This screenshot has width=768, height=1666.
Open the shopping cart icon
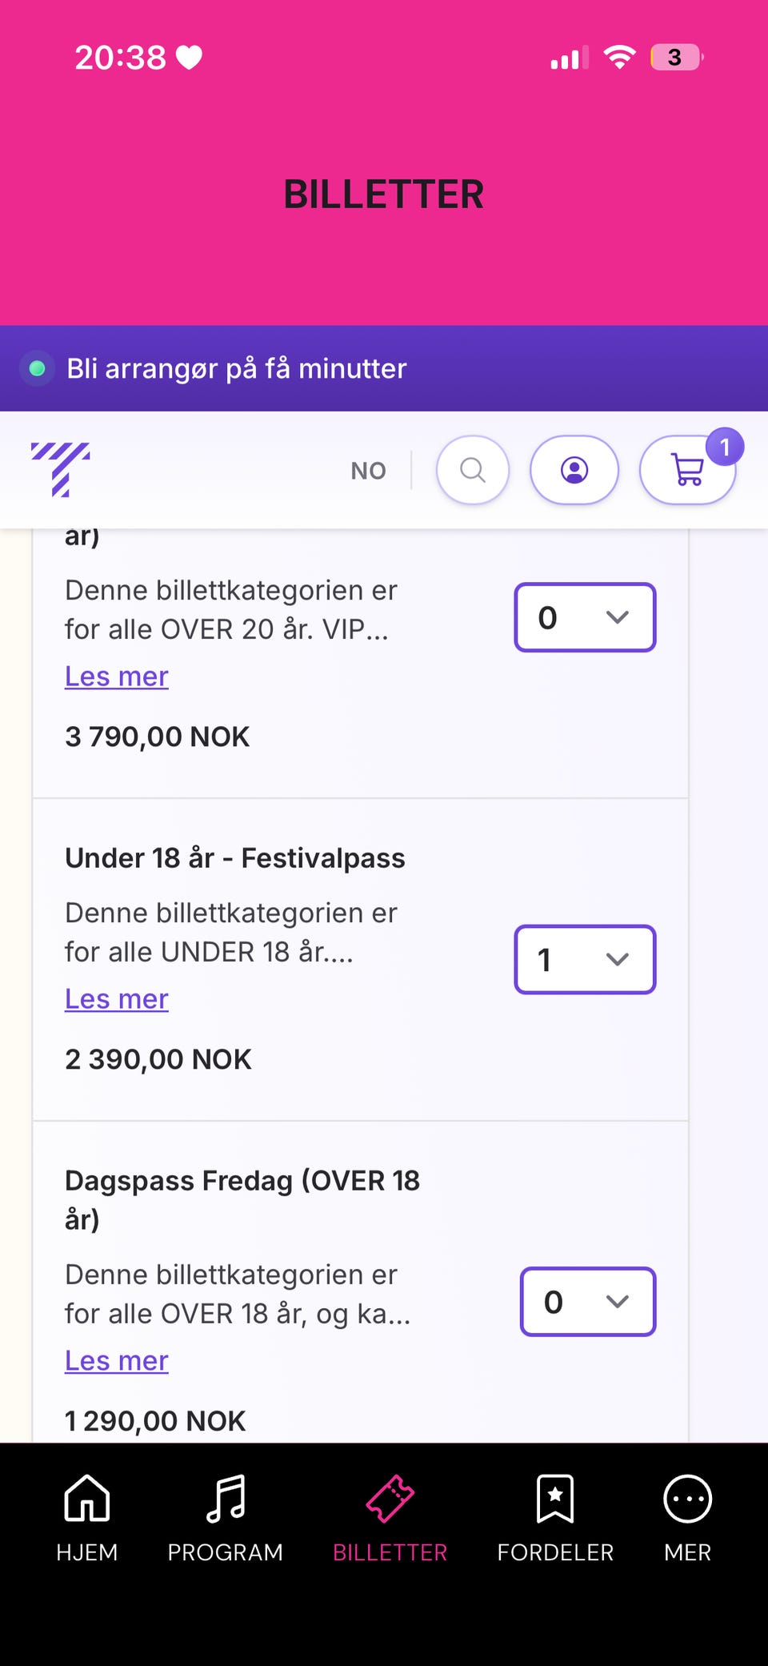[686, 471]
